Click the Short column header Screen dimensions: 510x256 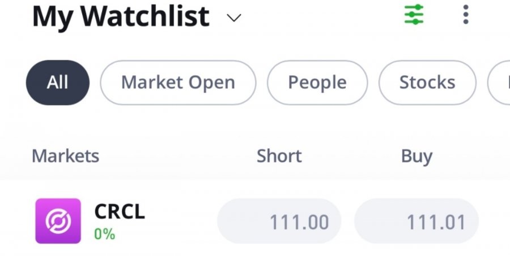pyautogui.click(x=279, y=156)
